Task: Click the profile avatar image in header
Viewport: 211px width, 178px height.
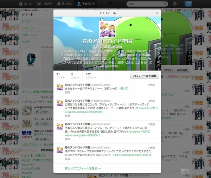Action: [x=107, y=29]
